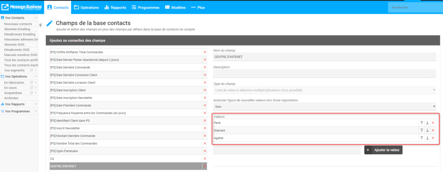Remove [PS] Optin Partenaire field

click(x=205, y=151)
